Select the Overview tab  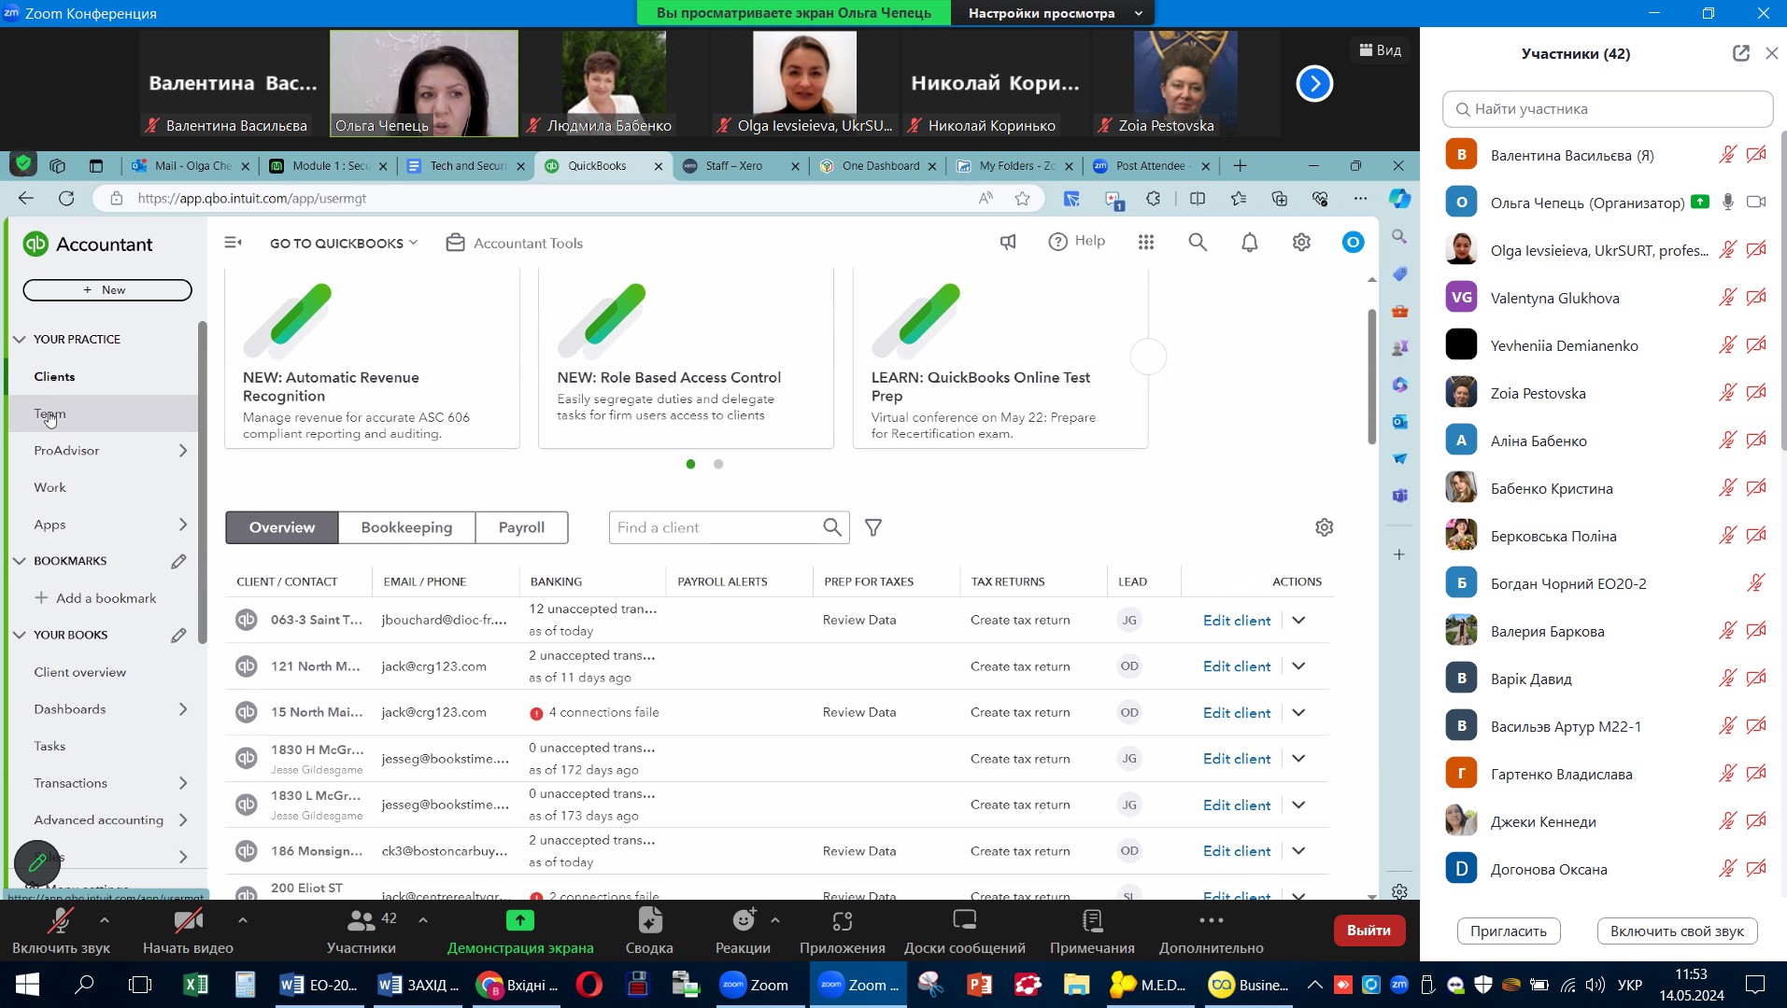tap(282, 527)
